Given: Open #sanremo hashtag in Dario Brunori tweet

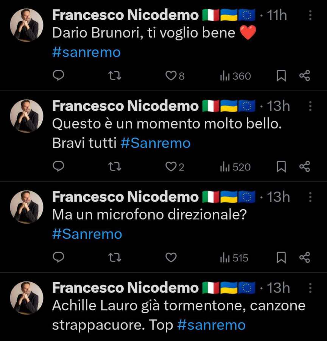Looking at the screenshot, I should pyautogui.click(x=86, y=52).
